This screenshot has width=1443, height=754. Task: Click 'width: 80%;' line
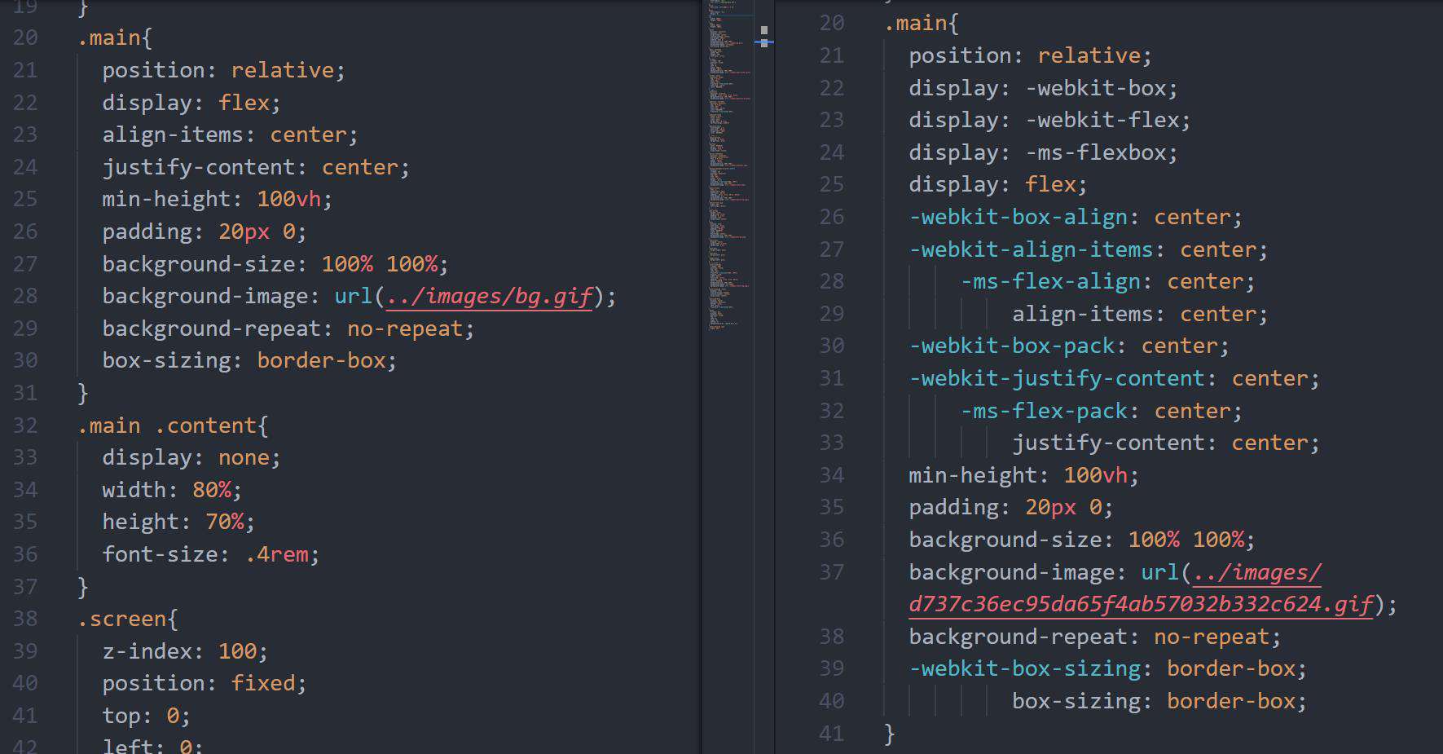172,490
